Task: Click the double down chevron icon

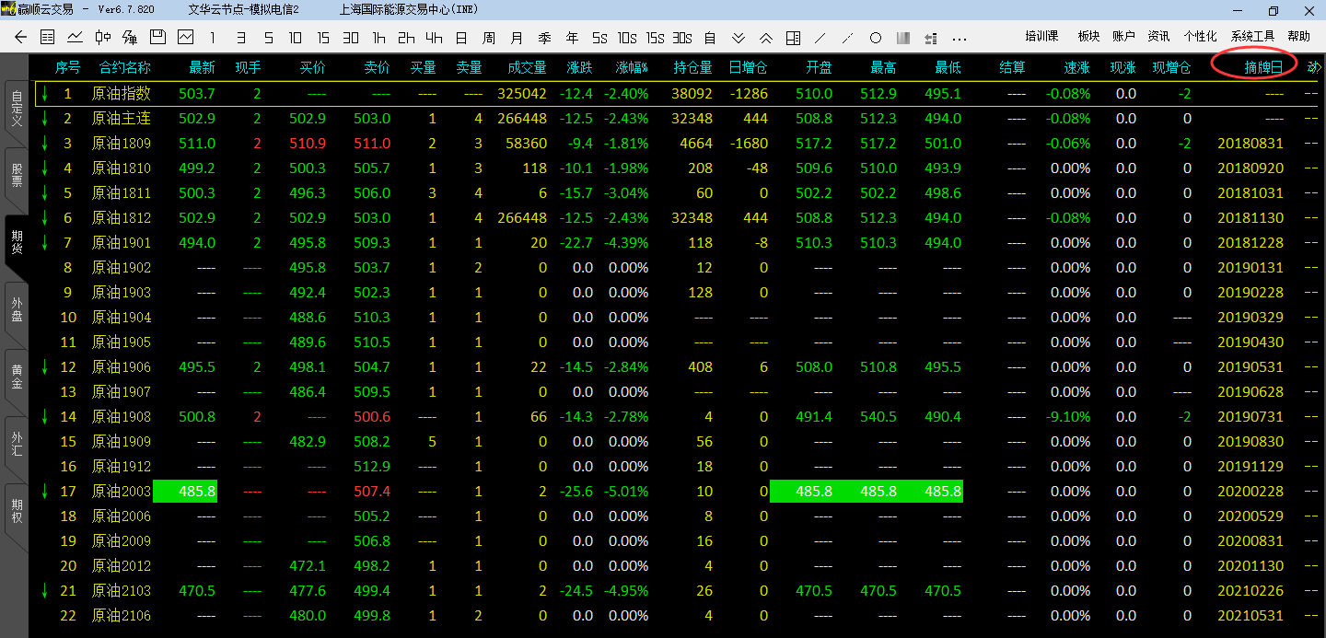Action: click(x=738, y=38)
